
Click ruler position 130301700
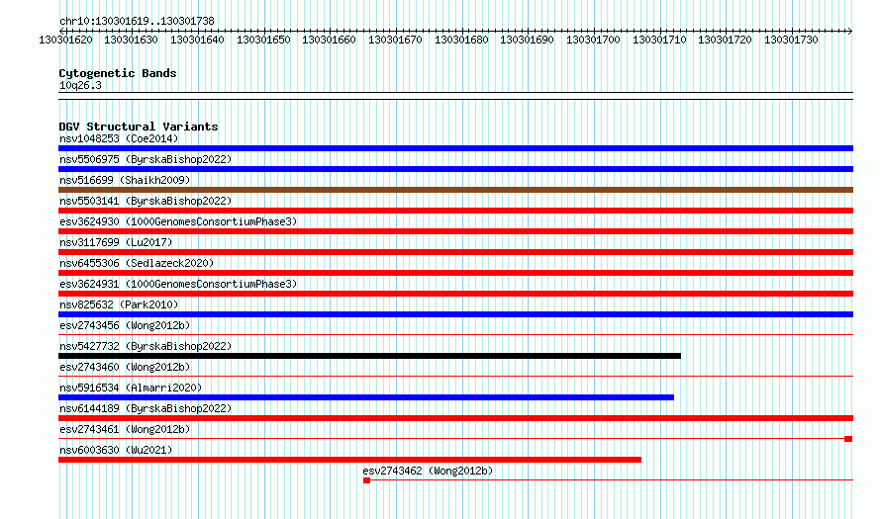click(x=593, y=40)
